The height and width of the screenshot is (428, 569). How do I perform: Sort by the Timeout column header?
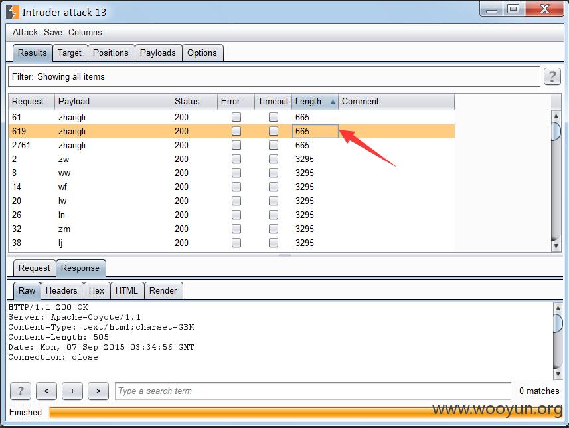pyautogui.click(x=274, y=102)
